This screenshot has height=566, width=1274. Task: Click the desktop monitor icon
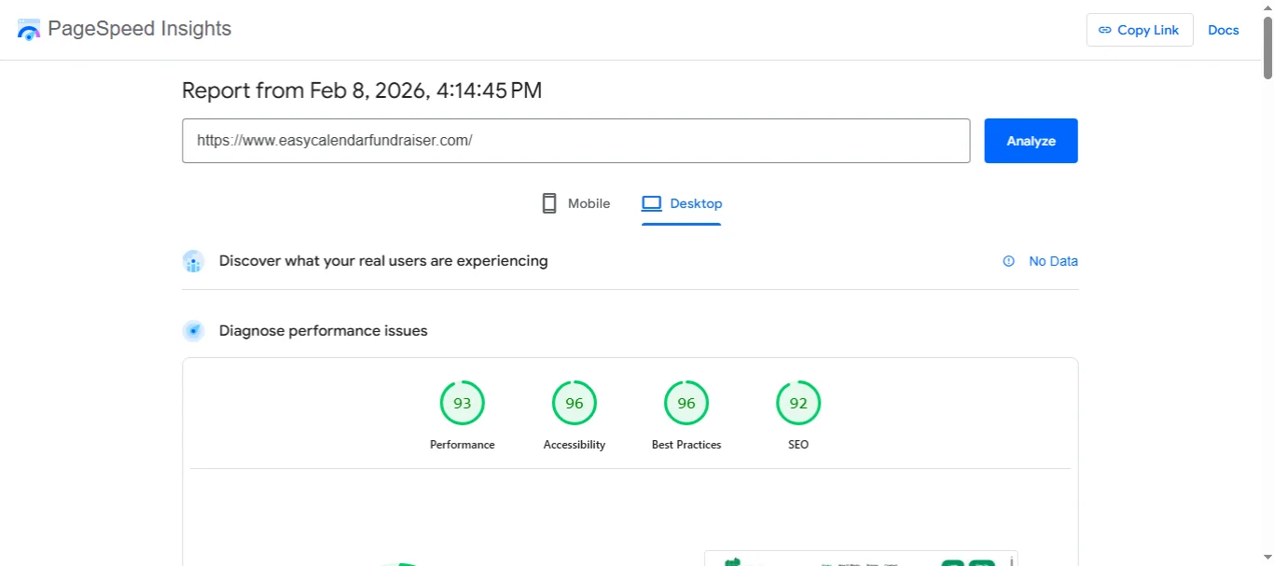click(651, 203)
